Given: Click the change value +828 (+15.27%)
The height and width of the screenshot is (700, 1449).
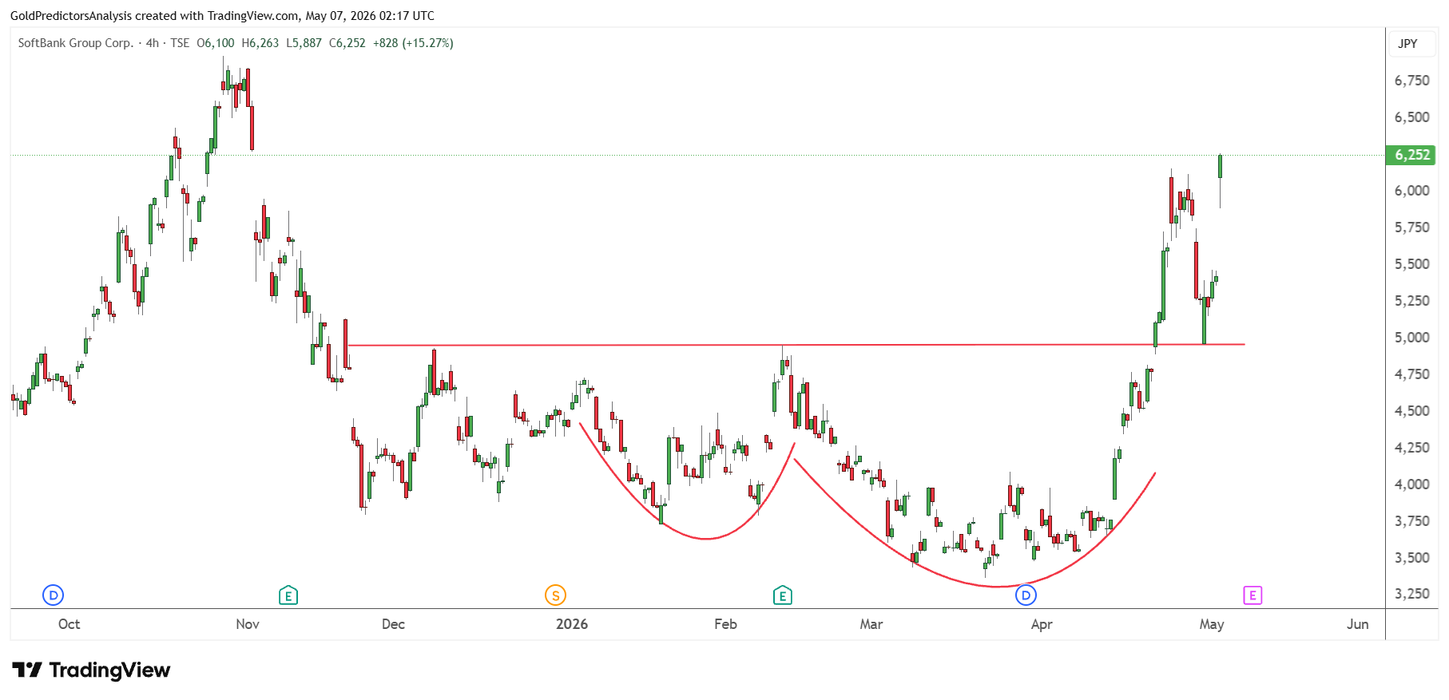Looking at the screenshot, I should point(413,43).
